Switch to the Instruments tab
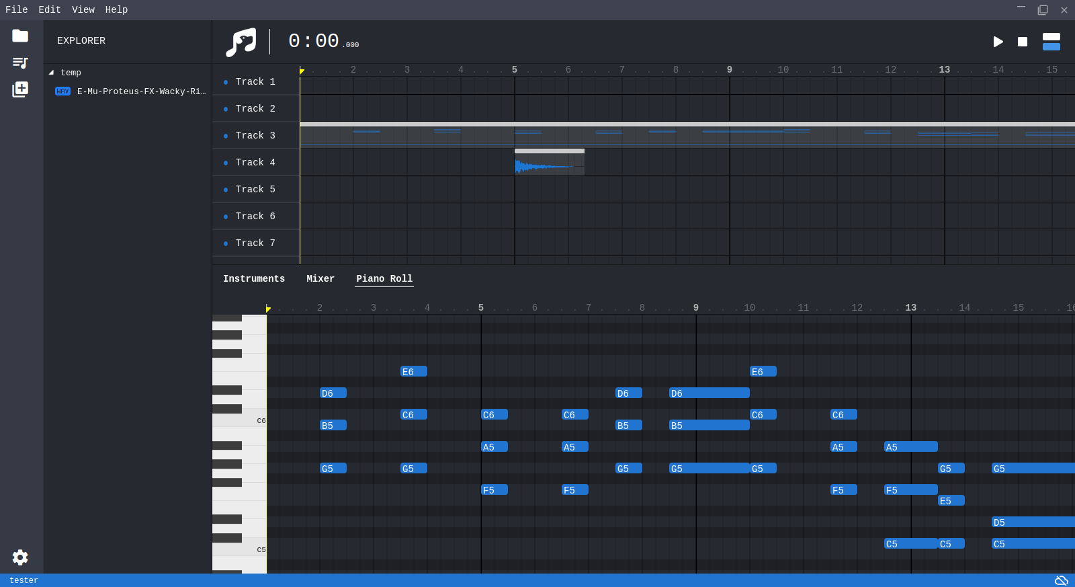 (254, 278)
